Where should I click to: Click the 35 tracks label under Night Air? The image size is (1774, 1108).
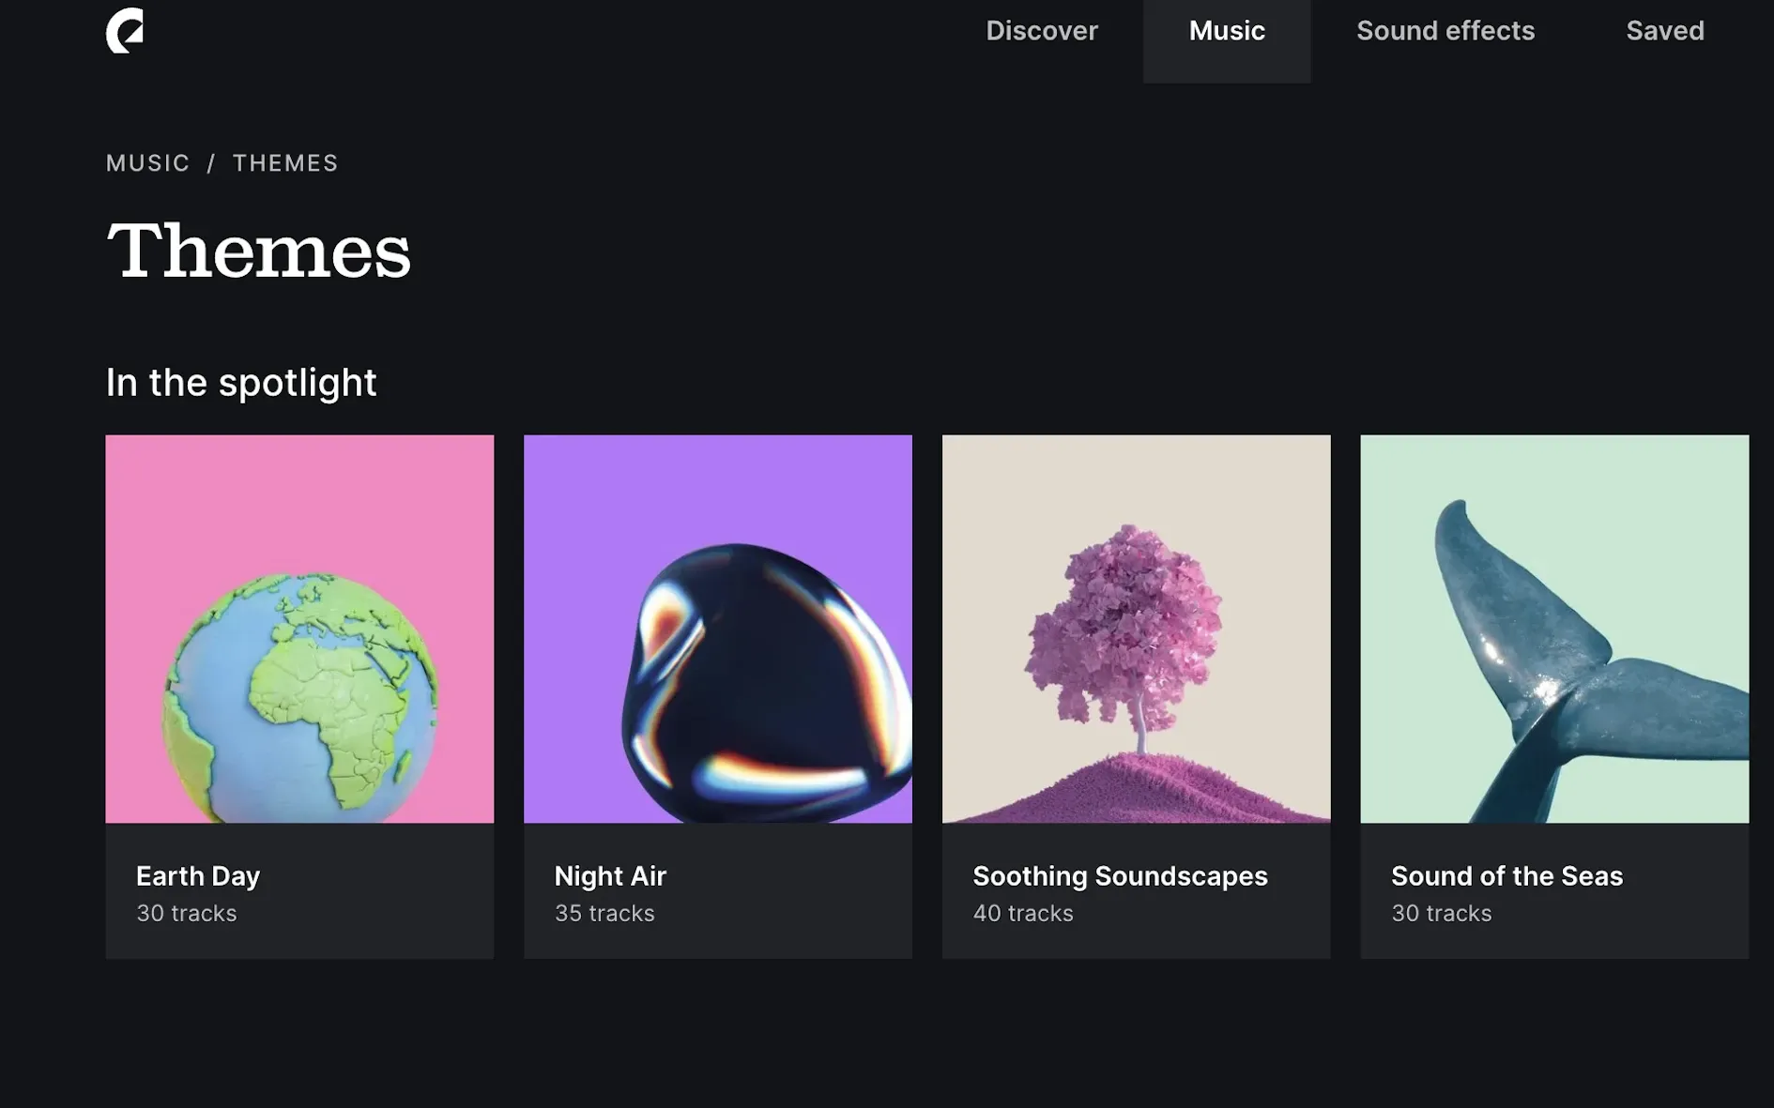[604, 913]
